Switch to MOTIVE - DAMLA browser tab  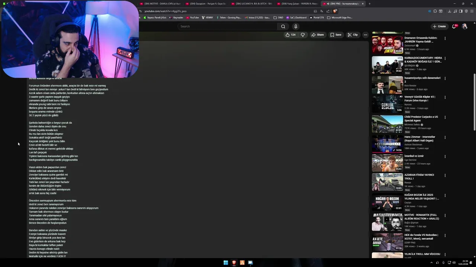pyautogui.click(x=160, y=4)
